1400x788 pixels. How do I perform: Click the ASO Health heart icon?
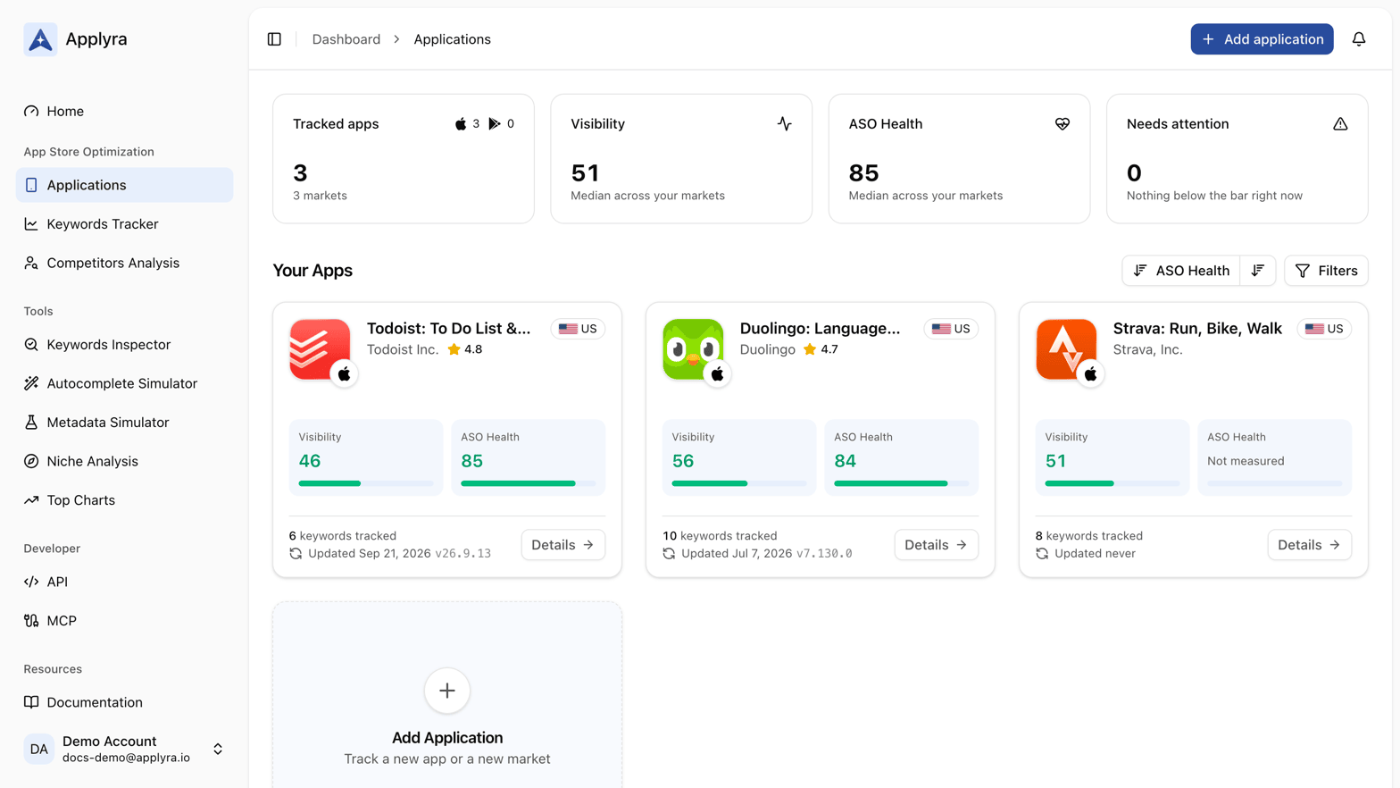pos(1062,124)
